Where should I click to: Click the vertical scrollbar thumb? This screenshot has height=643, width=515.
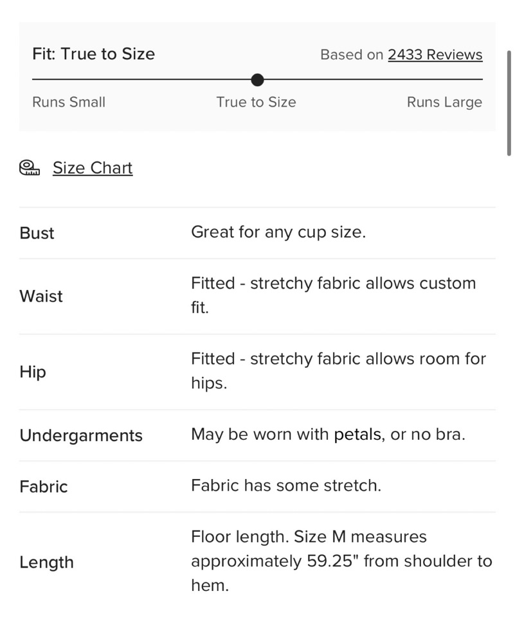click(x=509, y=104)
